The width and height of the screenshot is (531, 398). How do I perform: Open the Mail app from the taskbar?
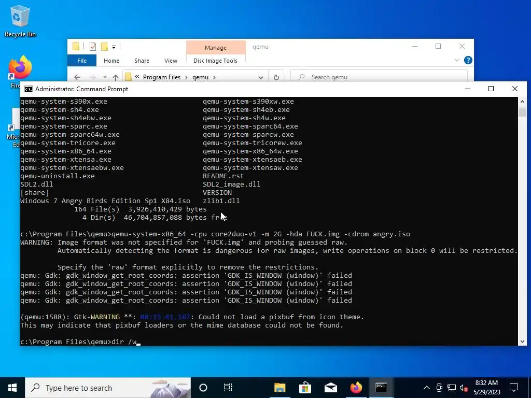(x=330, y=388)
